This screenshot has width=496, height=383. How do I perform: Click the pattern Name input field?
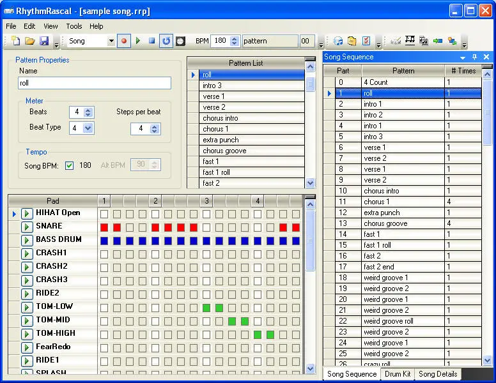pos(95,83)
